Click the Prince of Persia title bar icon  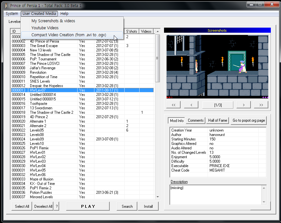pos(6,6)
